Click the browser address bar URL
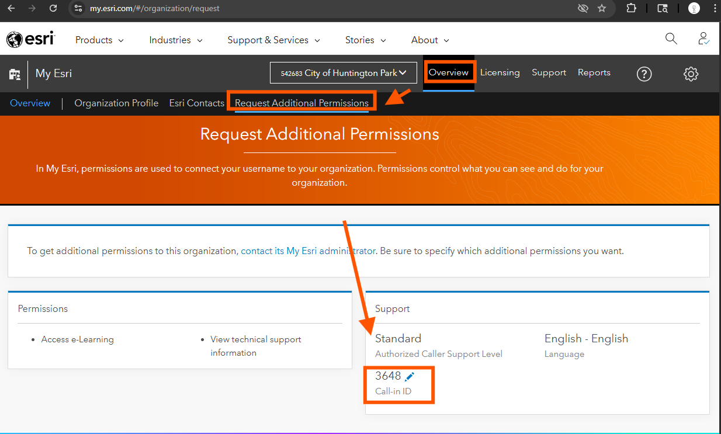Screen dimensions: 721x434 [155, 9]
